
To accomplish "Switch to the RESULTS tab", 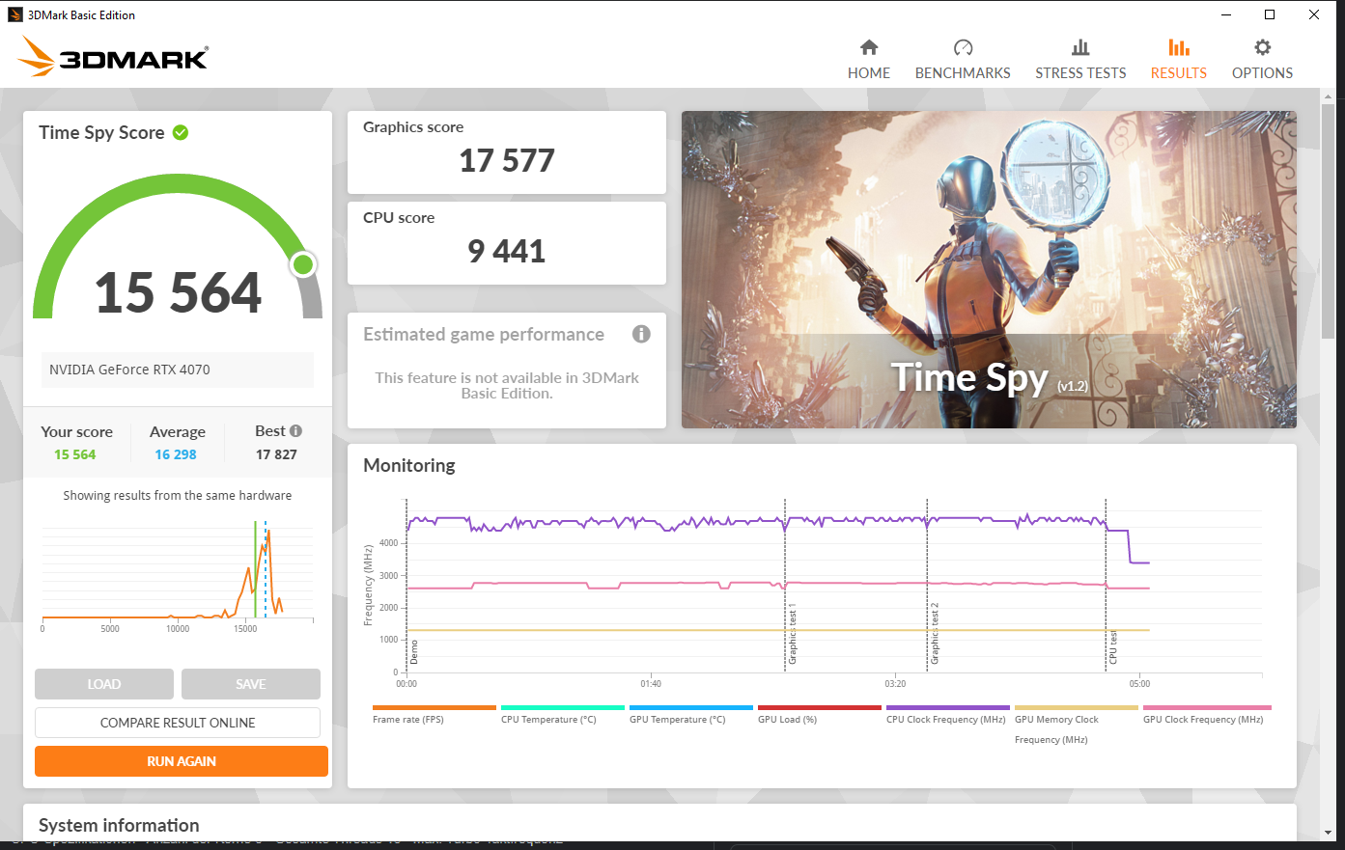I will (x=1178, y=60).
